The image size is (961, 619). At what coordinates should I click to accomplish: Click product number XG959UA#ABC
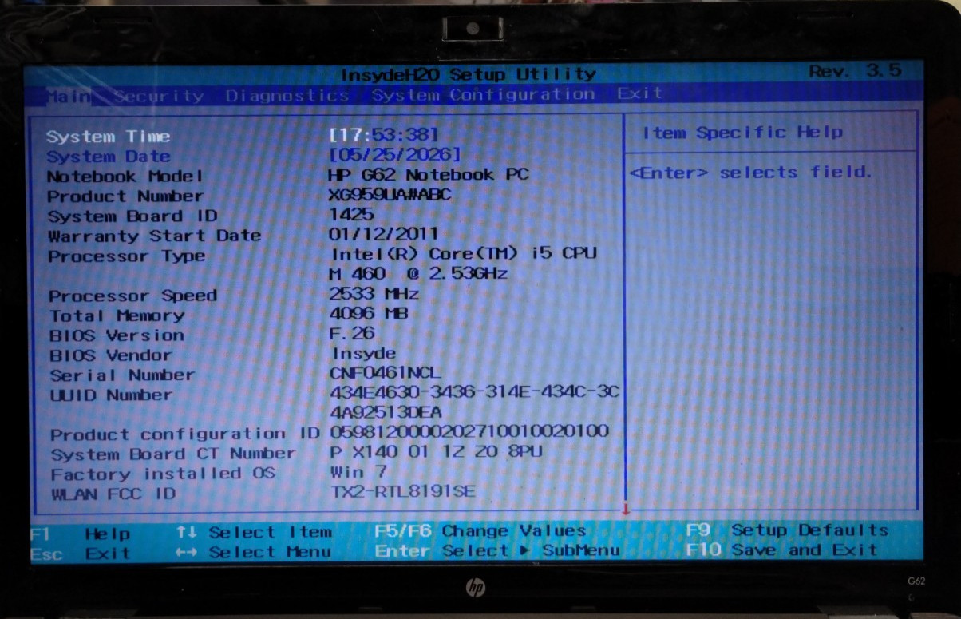390,194
